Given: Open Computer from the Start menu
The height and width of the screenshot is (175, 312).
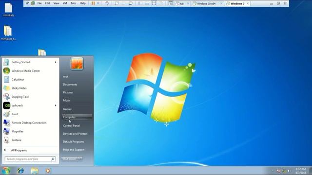Looking at the screenshot, I should 77,117.
